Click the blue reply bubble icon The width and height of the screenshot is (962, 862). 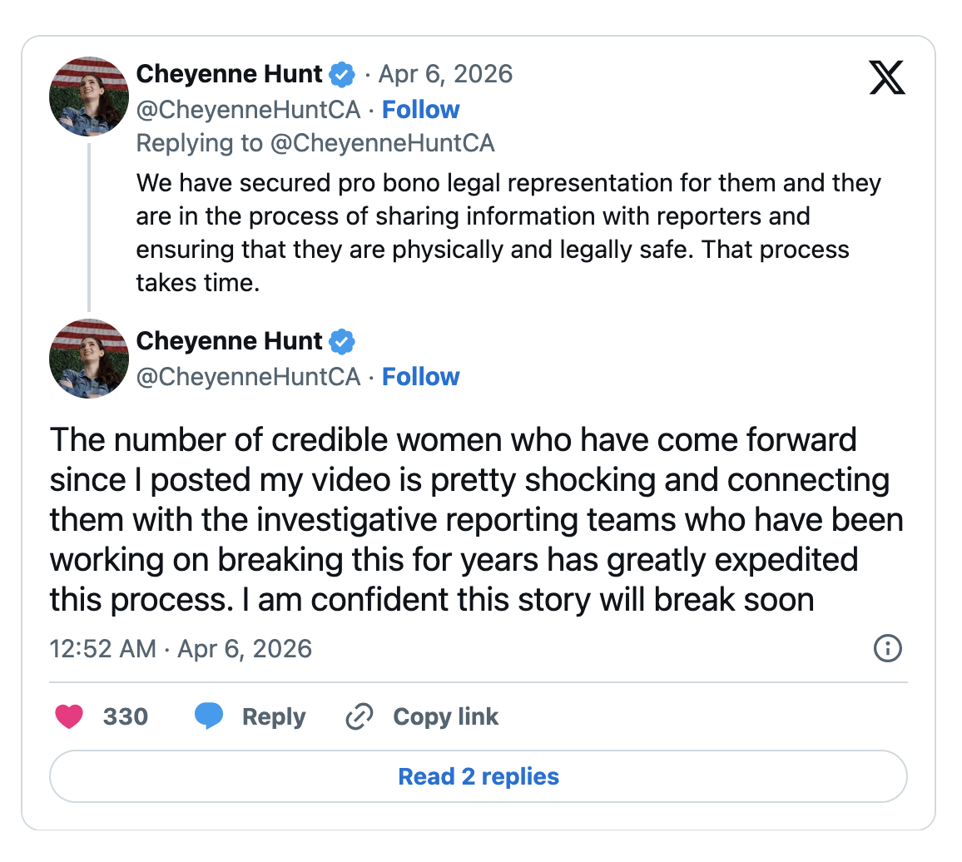209,716
